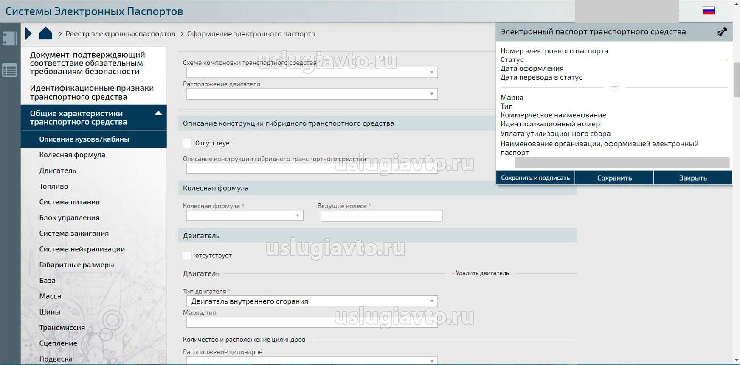Click into the Ведущие колеса input field
Screen dimensions: 740x365
pos(381,216)
